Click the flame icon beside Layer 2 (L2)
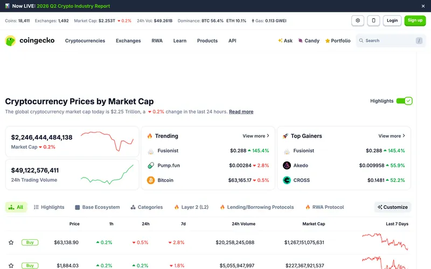Image resolution: width=431 pixels, height=269 pixels. (x=177, y=207)
